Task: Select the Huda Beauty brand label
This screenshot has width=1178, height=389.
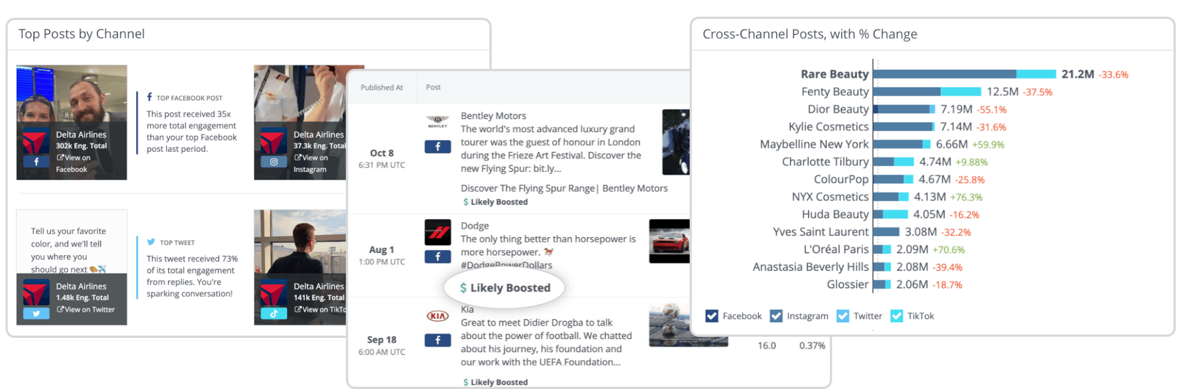Action: (x=836, y=214)
